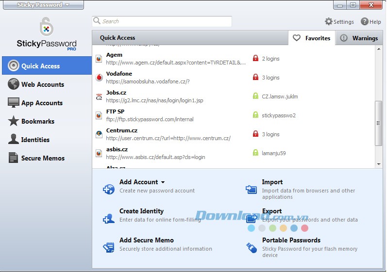Open Settings via the gear icon

[x=329, y=22]
